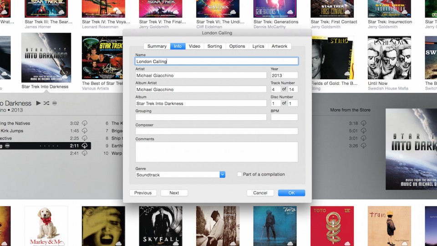Go to the Sorting tab

(x=214, y=46)
